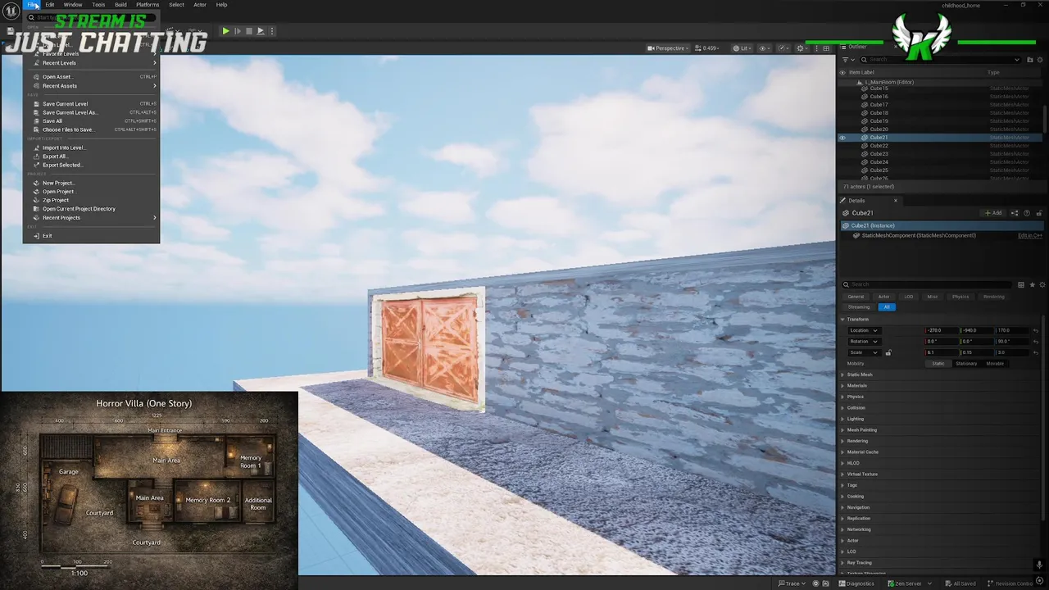Open the Edit menu
Image resolution: width=1049 pixels, height=590 pixels.
click(50, 5)
